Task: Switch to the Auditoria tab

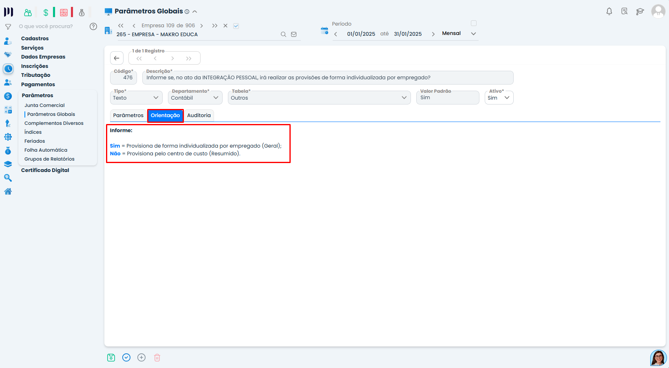Action: tap(199, 115)
